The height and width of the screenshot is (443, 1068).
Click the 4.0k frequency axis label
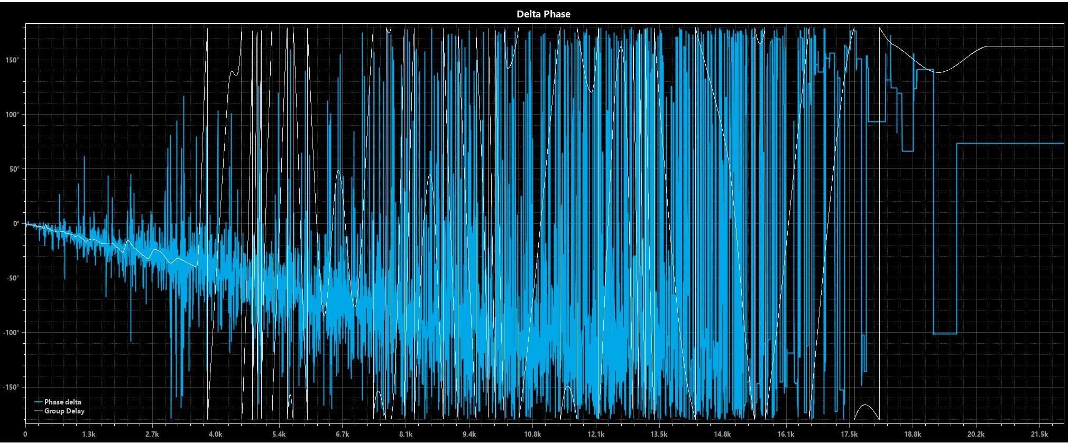(x=216, y=435)
